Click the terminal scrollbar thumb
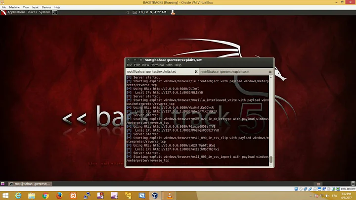 (270, 159)
